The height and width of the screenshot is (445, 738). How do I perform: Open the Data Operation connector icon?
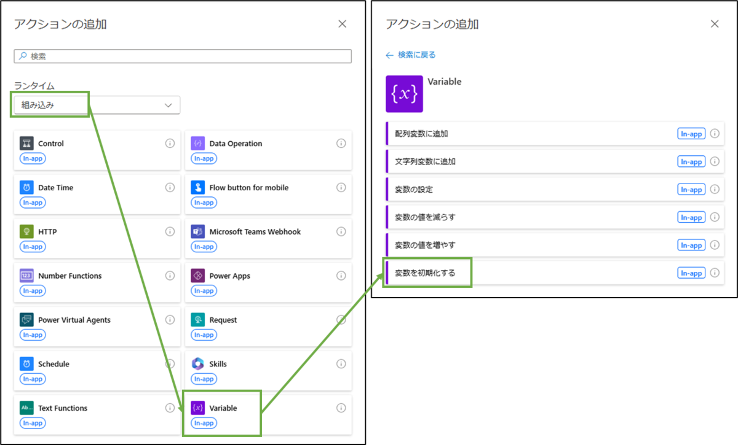(x=197, y=144)
